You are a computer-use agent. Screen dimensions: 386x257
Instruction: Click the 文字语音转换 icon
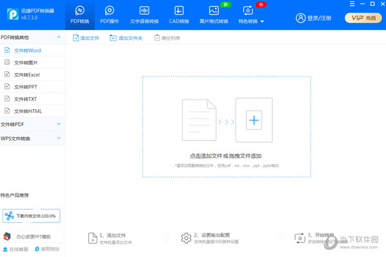click(144, 11)
